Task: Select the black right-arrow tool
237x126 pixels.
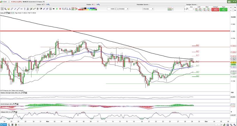Action: (53, 9)
